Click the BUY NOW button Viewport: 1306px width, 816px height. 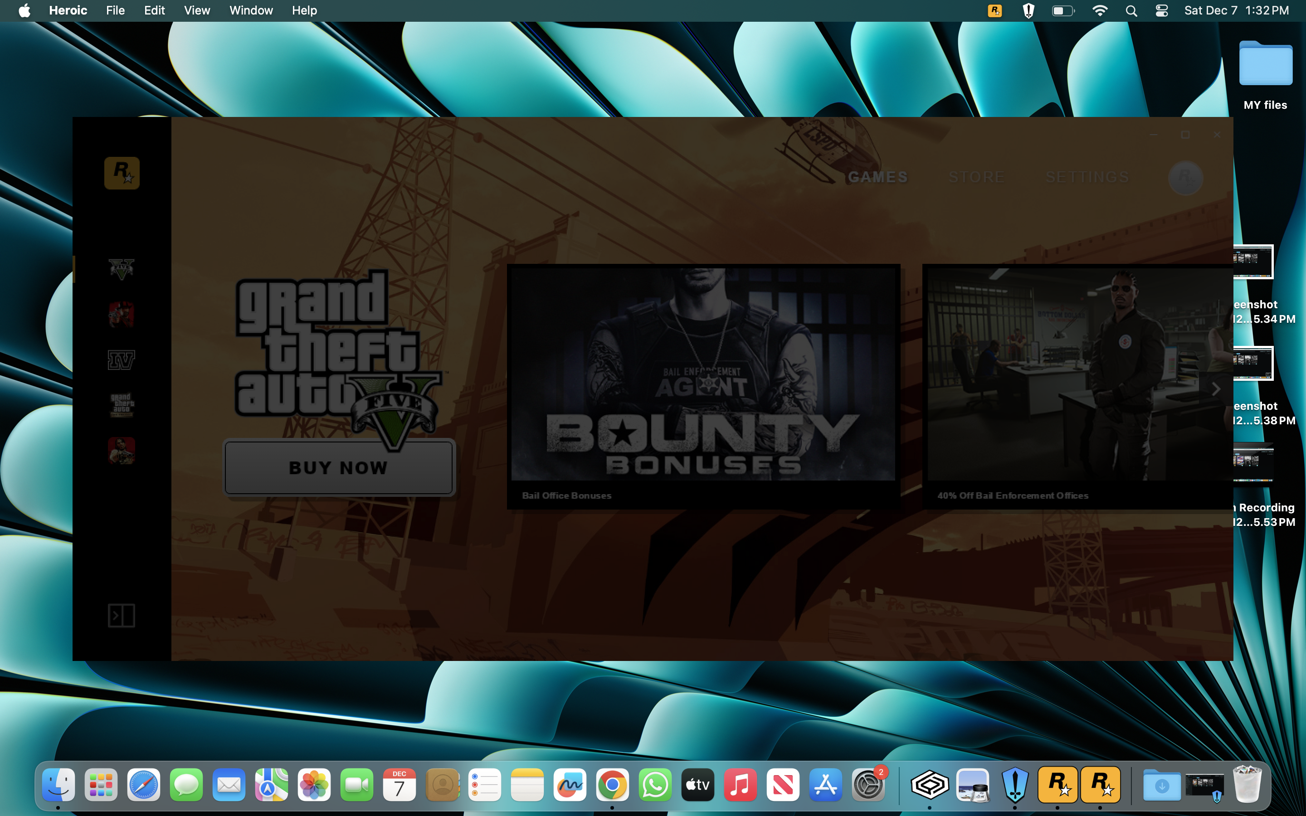(x=338, y=467)
